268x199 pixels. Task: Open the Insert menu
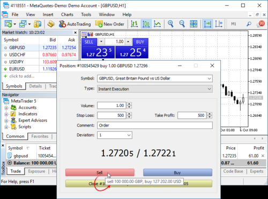tap(48, 14)
